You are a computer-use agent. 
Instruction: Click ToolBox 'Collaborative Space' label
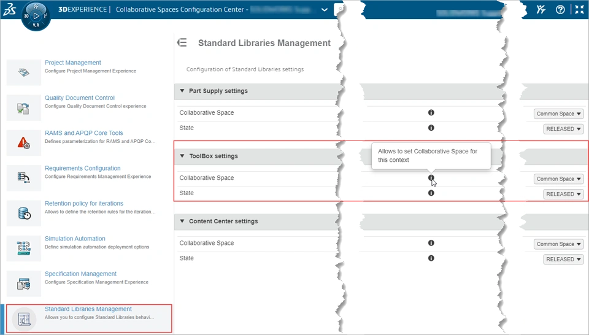point(207,178)
